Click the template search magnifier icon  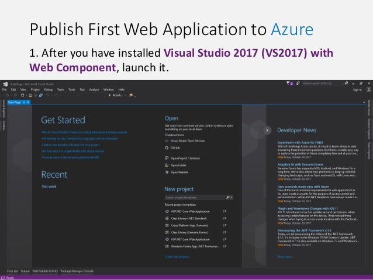tap(227, 198)
